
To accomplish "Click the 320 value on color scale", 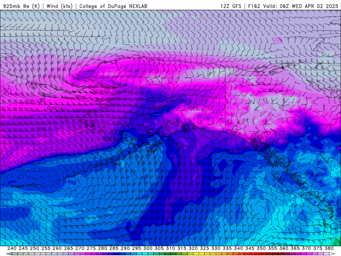I will coord(193,248).
